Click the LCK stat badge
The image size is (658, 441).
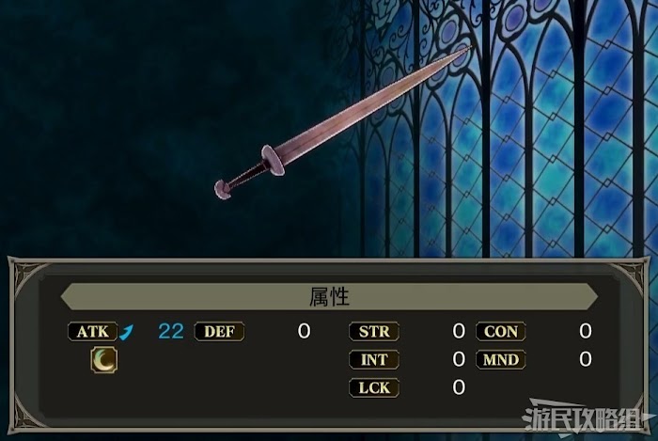tap(374, 387)
